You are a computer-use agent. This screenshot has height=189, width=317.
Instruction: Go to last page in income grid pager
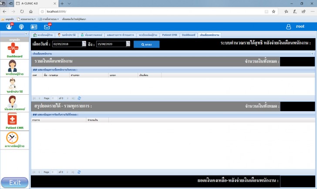73,172
